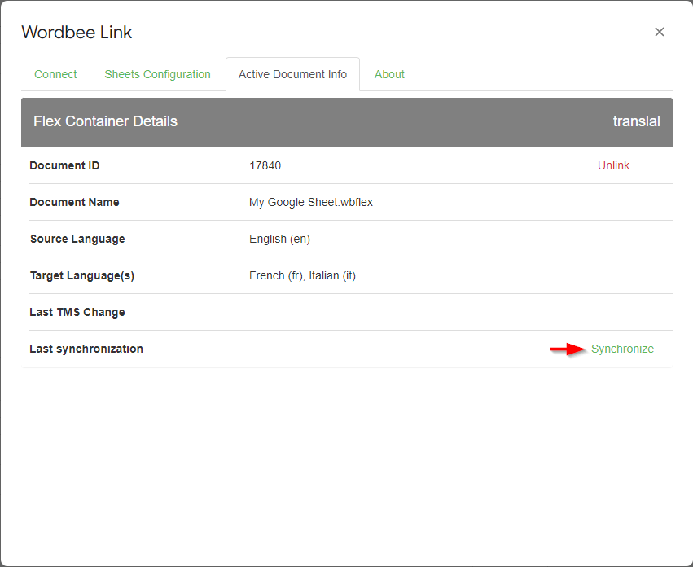Select the My Google Sheet.wbflex filename
This screenshot has height=567, width=693.
click(x=310, y=202)
